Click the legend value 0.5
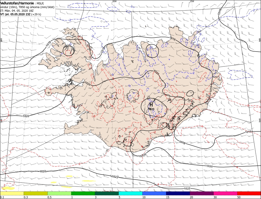Image resolution: width=261 pixels, height=199 pixels. (x=49, y=197)
